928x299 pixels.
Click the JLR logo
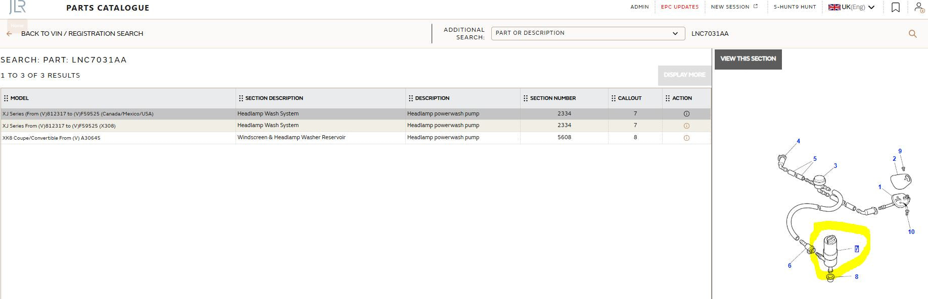18,7
